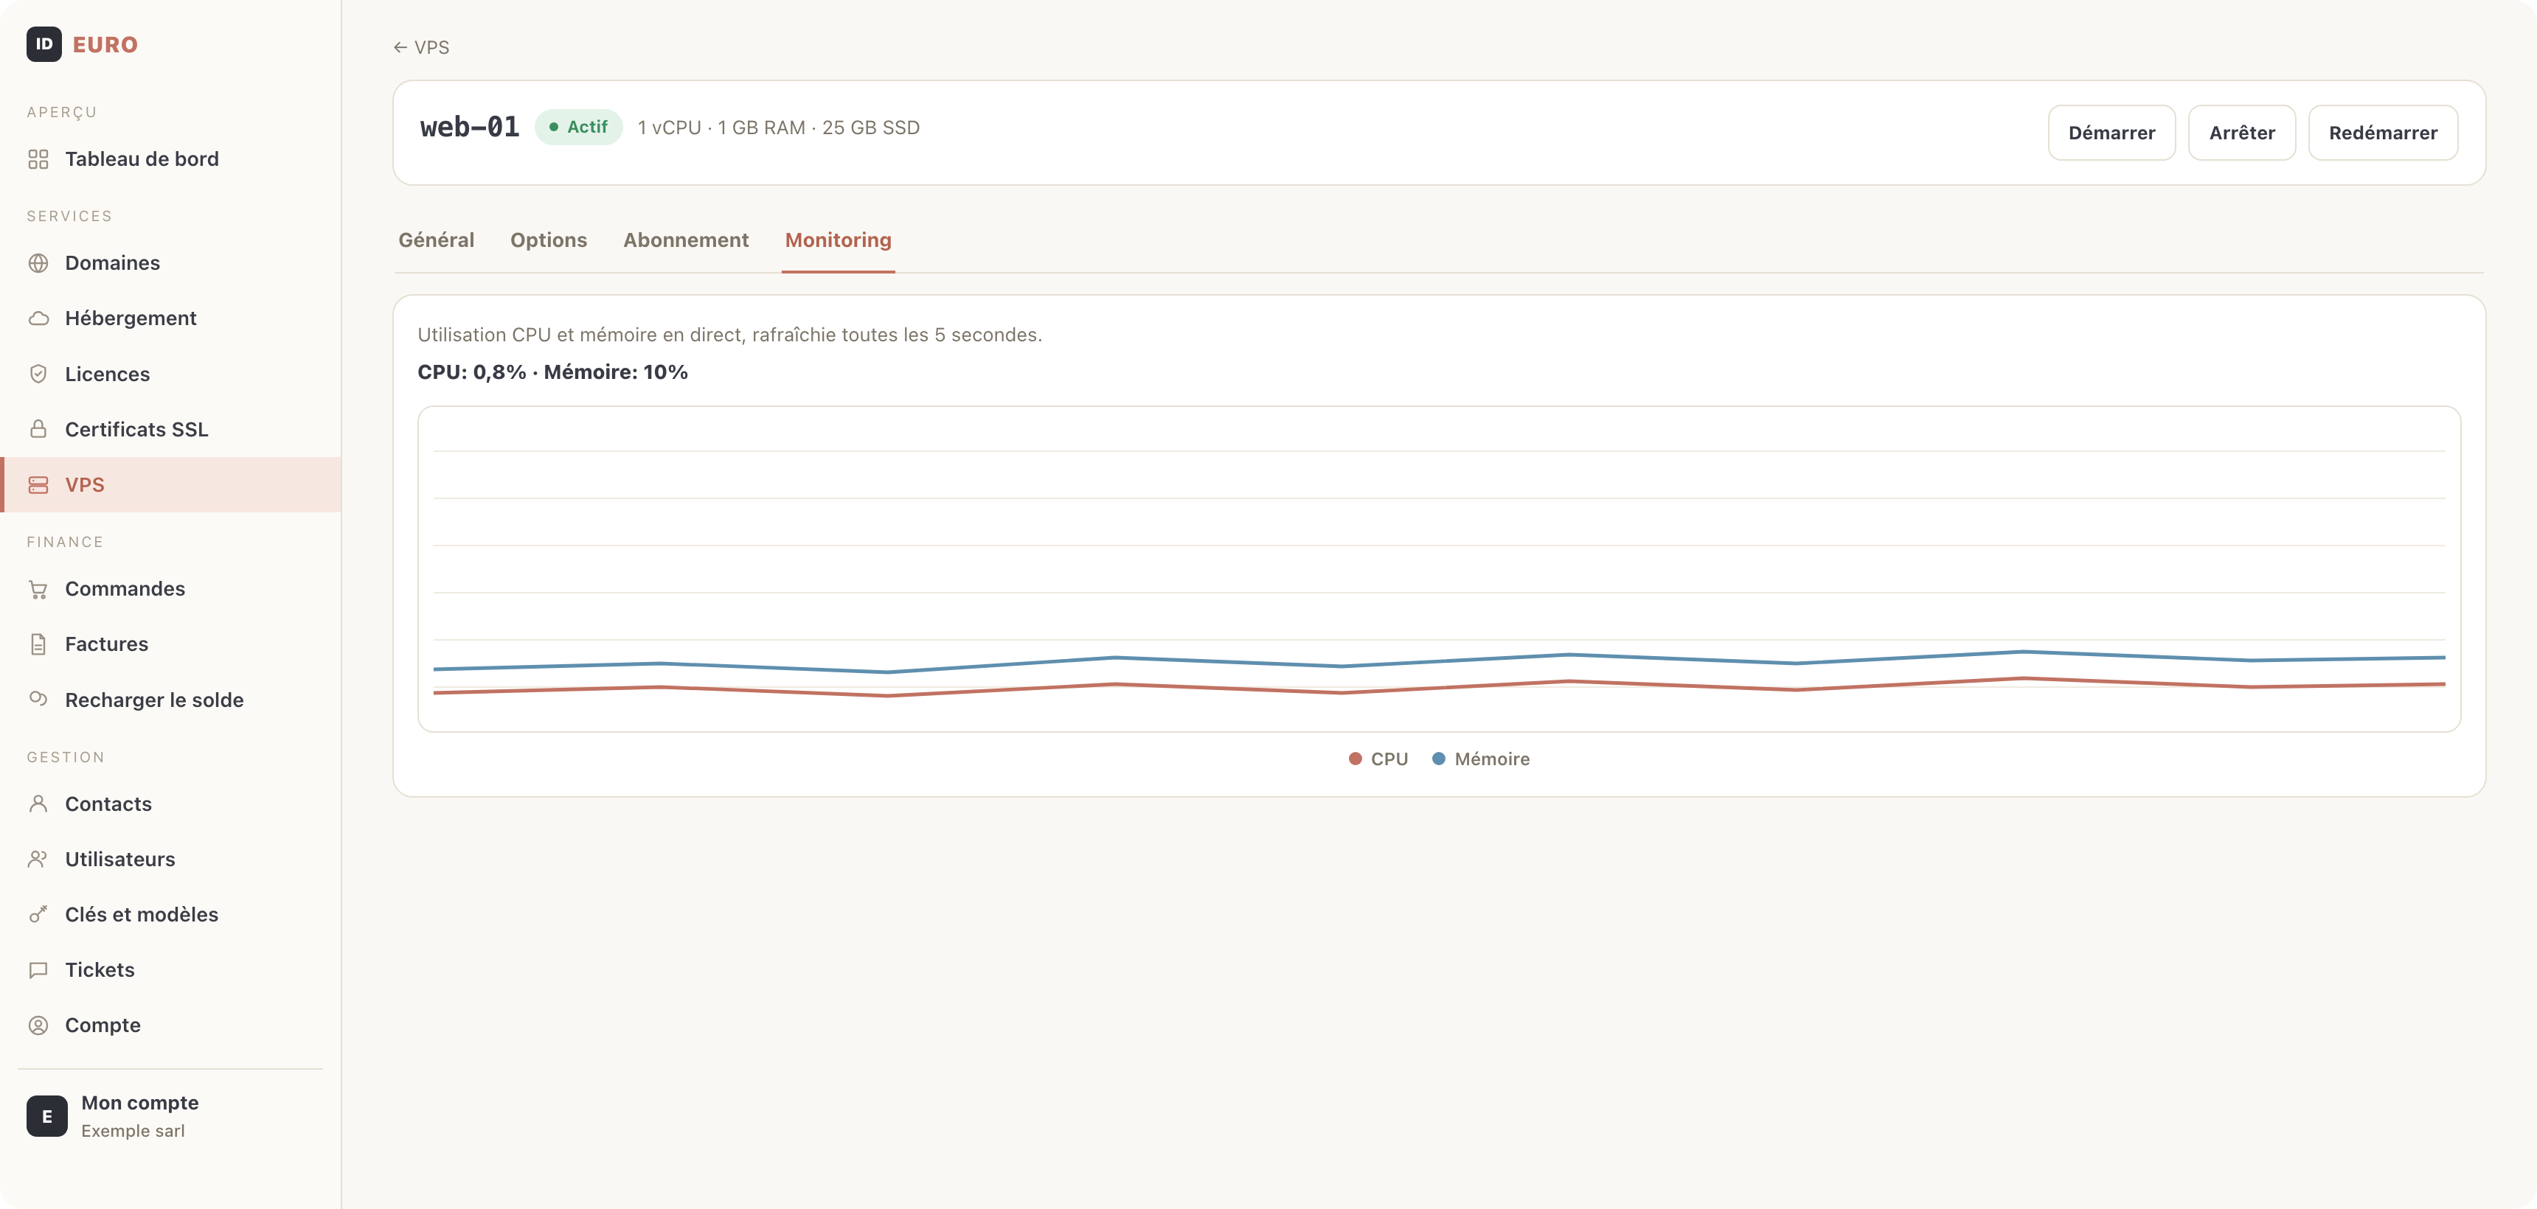
Task: Click the Compte user circle icon
Action: coord(38,1025)
